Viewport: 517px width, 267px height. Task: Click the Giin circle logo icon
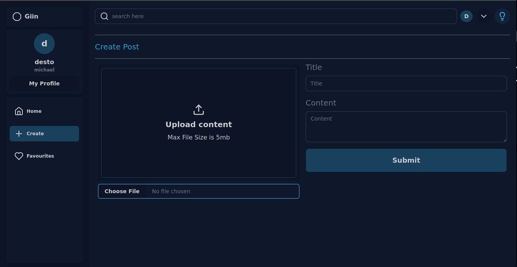[17, 16]
